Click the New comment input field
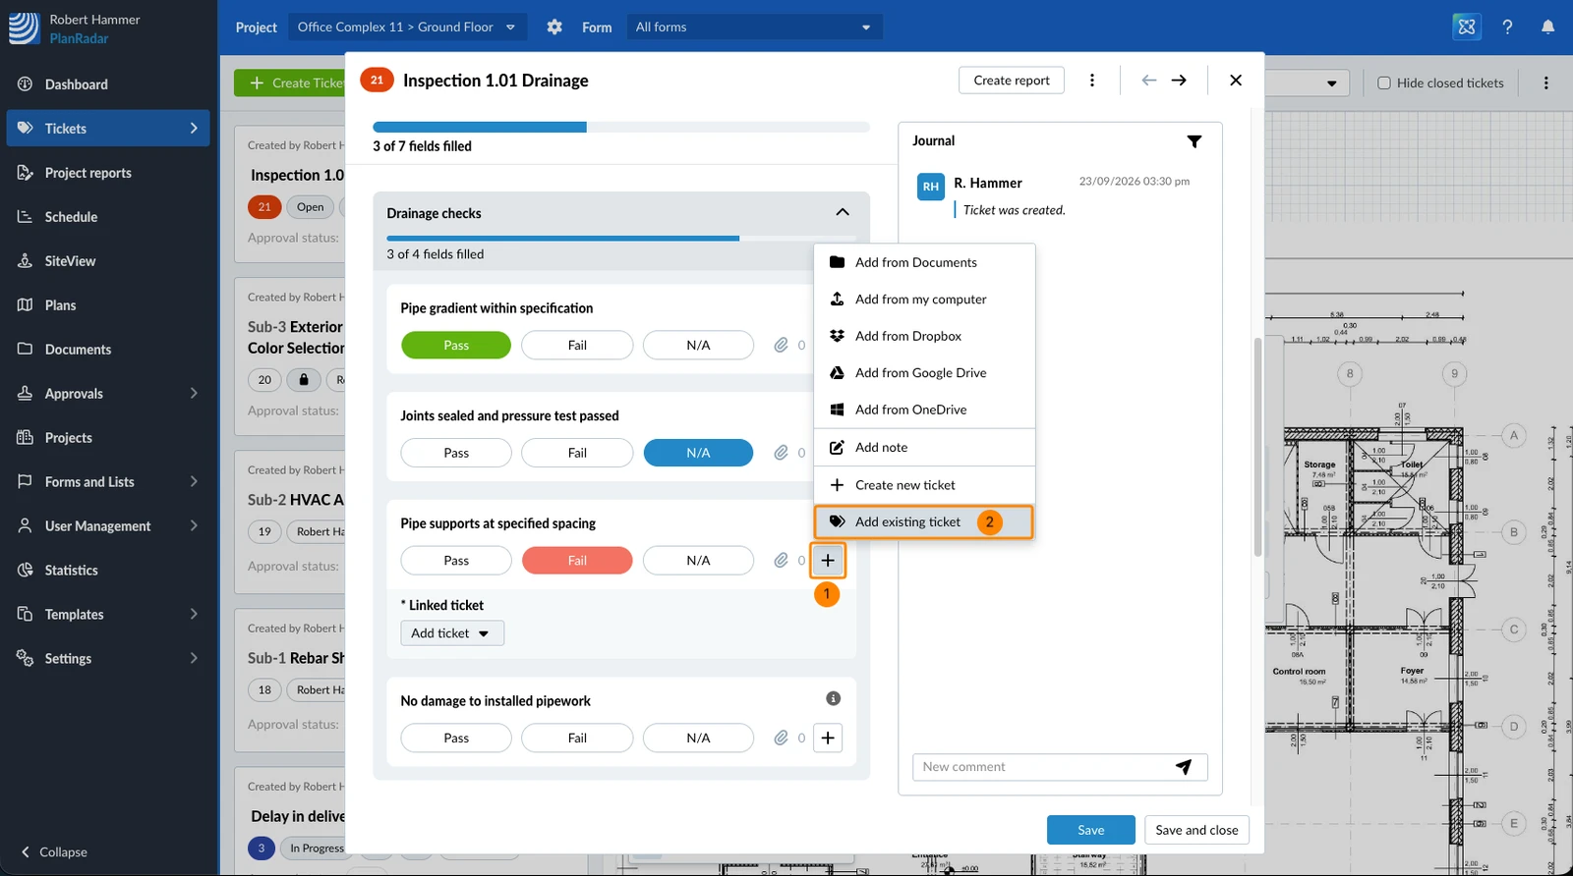1573x876 pixels. pos(1042,767)
